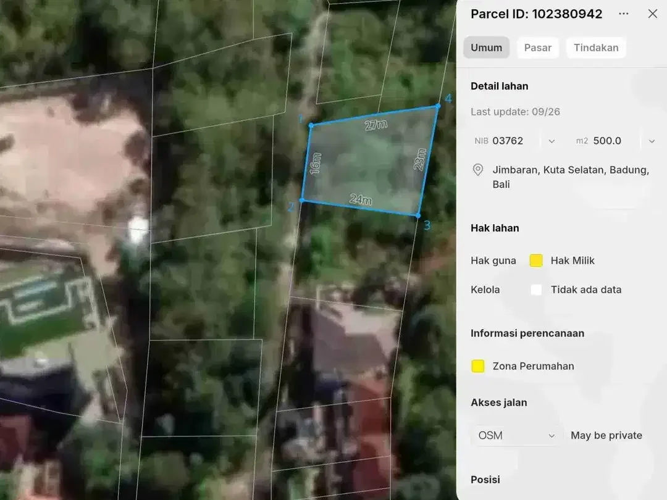The height and width of the screenshot is (500, 667).
Task: Click the area value 500.0
Action: (x=607, y=141)
